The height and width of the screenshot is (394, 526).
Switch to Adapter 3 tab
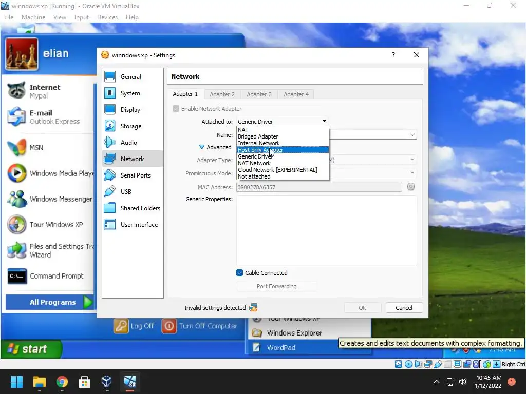(259, 94)
